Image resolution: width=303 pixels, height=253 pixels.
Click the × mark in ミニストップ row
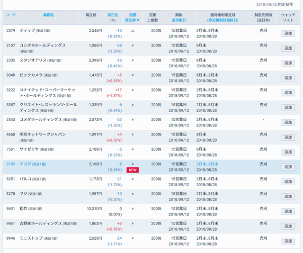click(x=133, y=238)
